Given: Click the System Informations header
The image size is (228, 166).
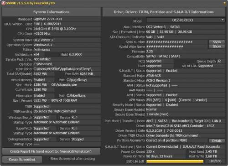Looking at the screenshot, I should (x=51, y=12).
